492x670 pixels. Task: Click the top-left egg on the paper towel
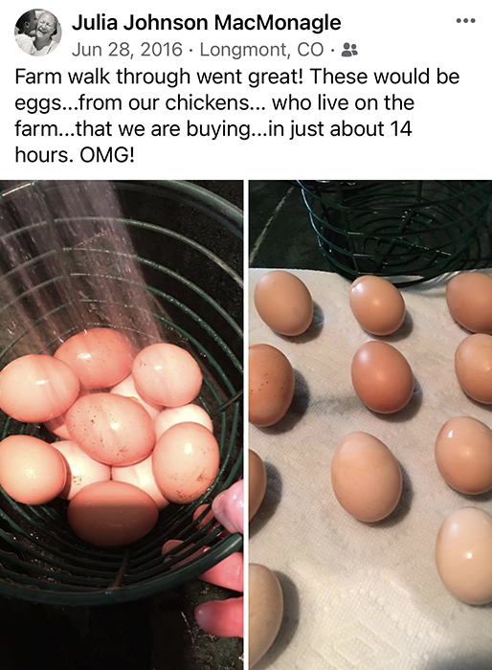(283, 303)
